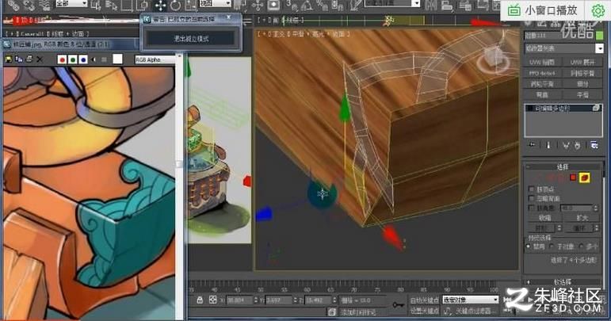Toggle green channel in image viewer

tap(72, 59)
